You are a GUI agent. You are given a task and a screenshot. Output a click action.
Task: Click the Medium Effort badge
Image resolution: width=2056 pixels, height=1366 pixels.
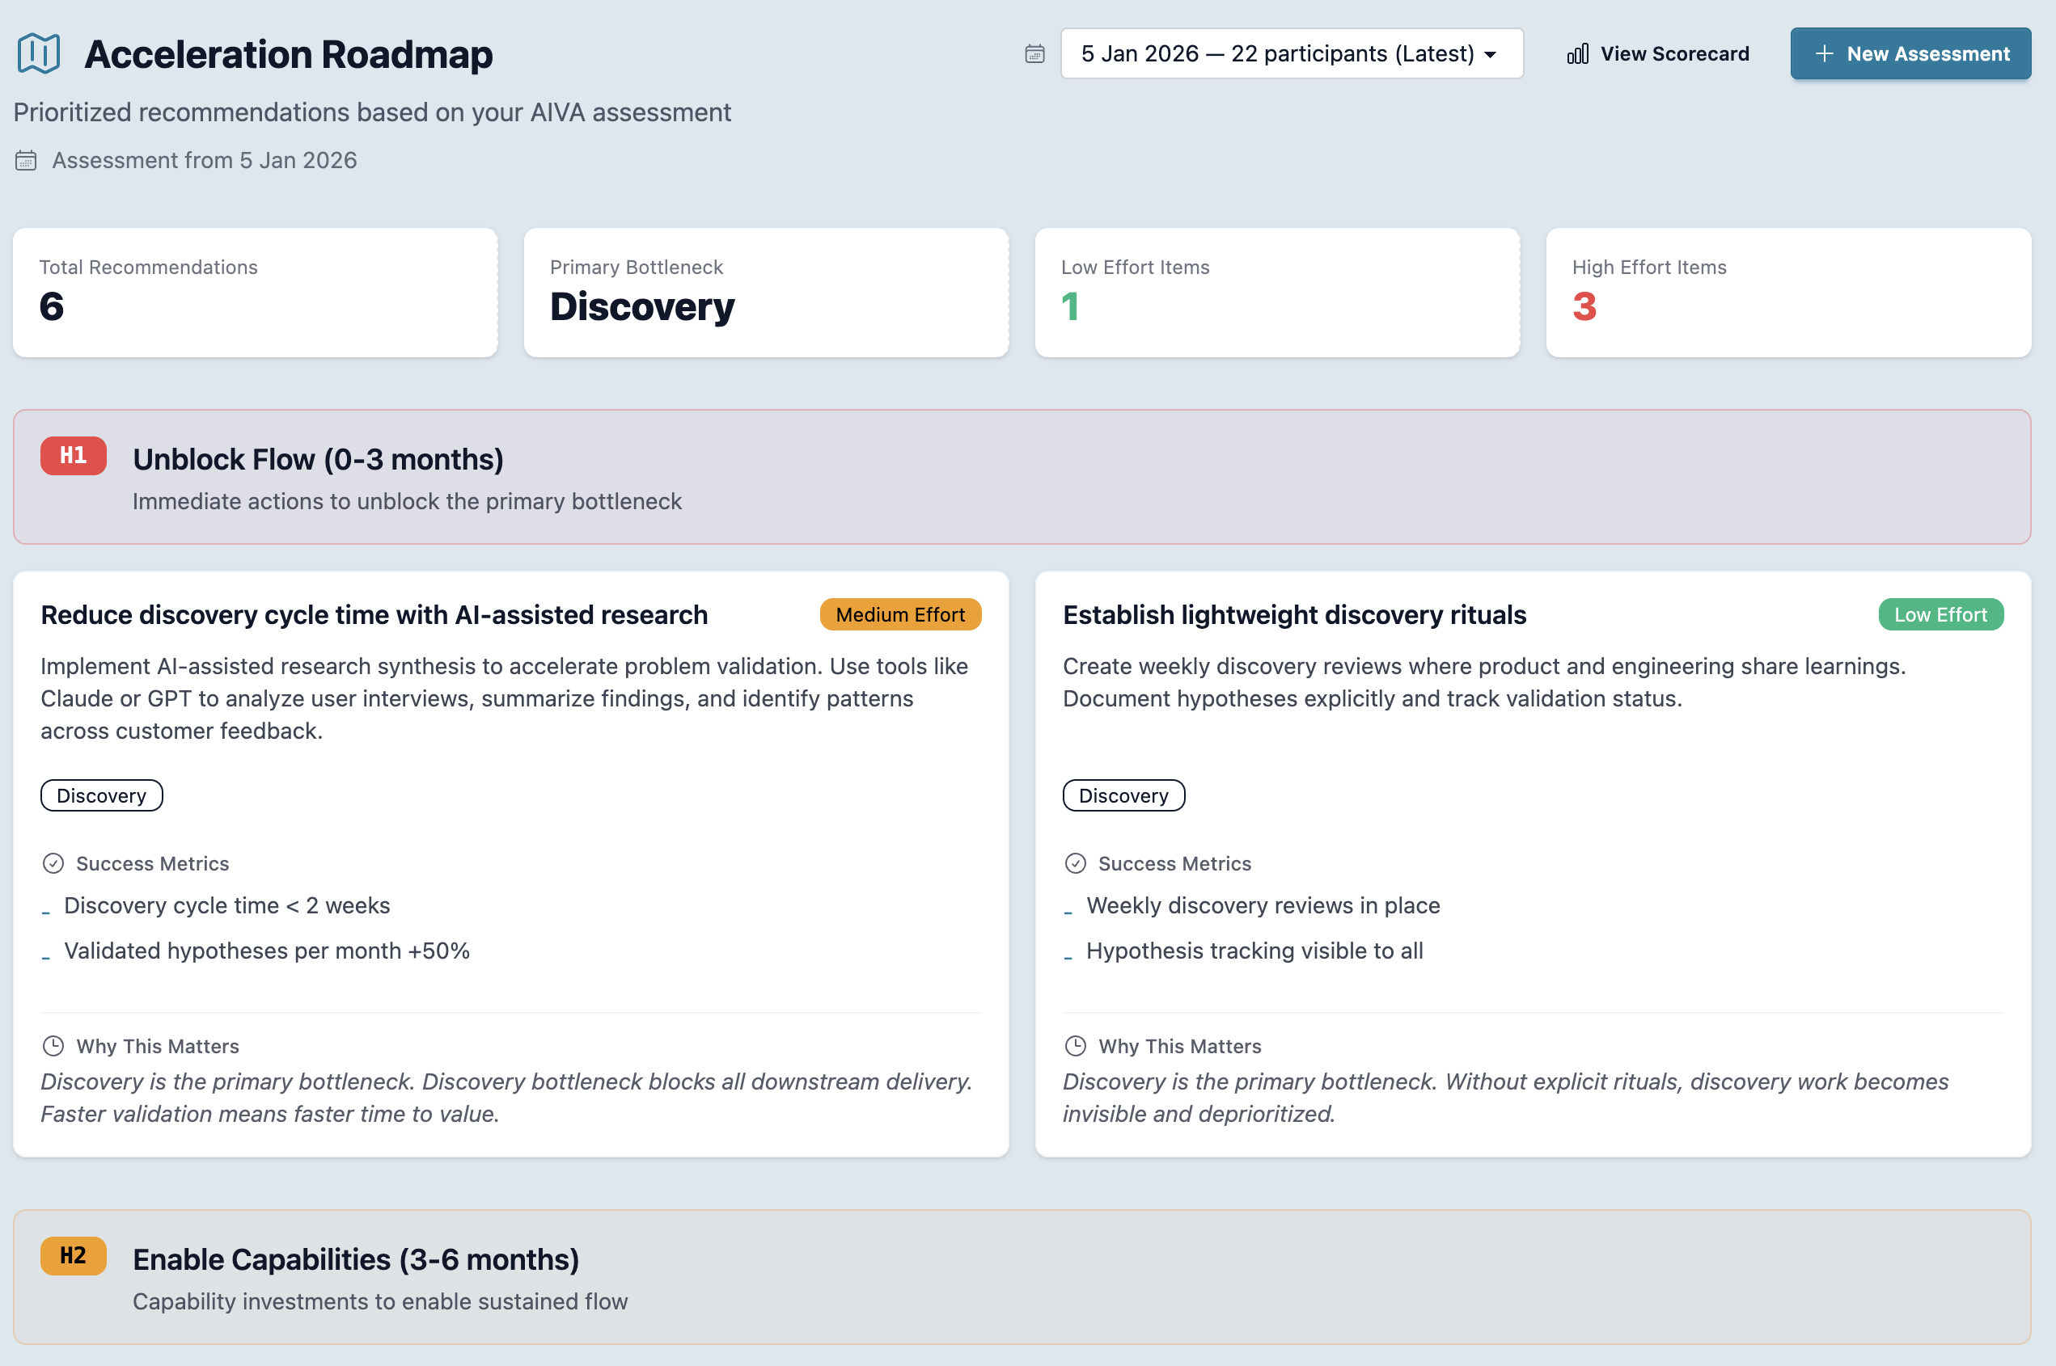coord(899,614)
